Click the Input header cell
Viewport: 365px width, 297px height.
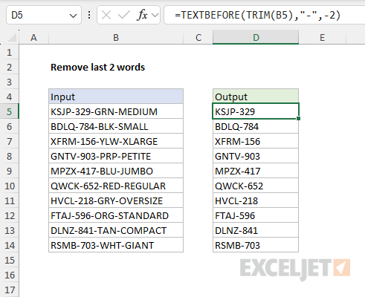click(x=116, y=97)
